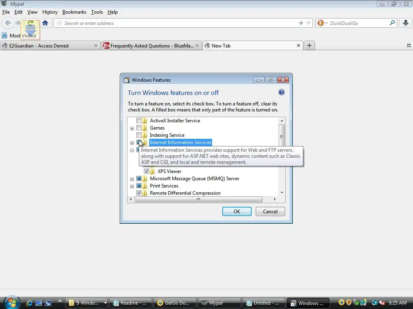Image resolution: width=413 pixels, height=309 pixels.
Task: Toggle the ActiveX Installer Service checkbox
Action: 139,121
